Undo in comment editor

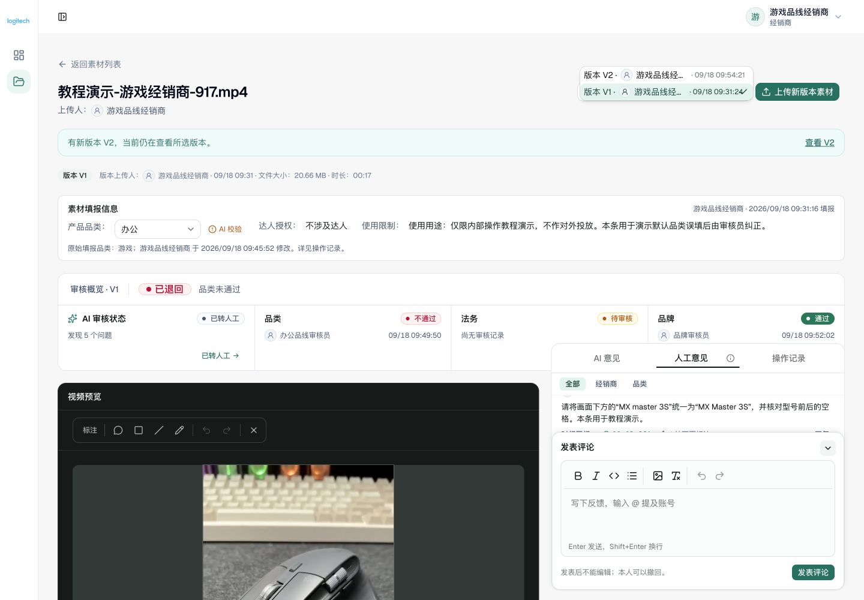coord(701,476)
